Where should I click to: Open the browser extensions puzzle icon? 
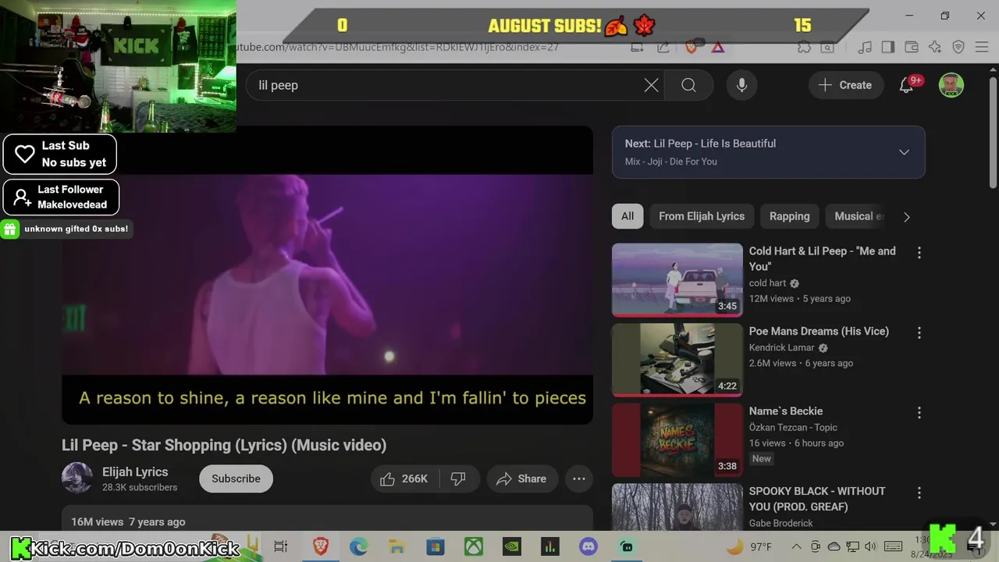coord(804,48)
